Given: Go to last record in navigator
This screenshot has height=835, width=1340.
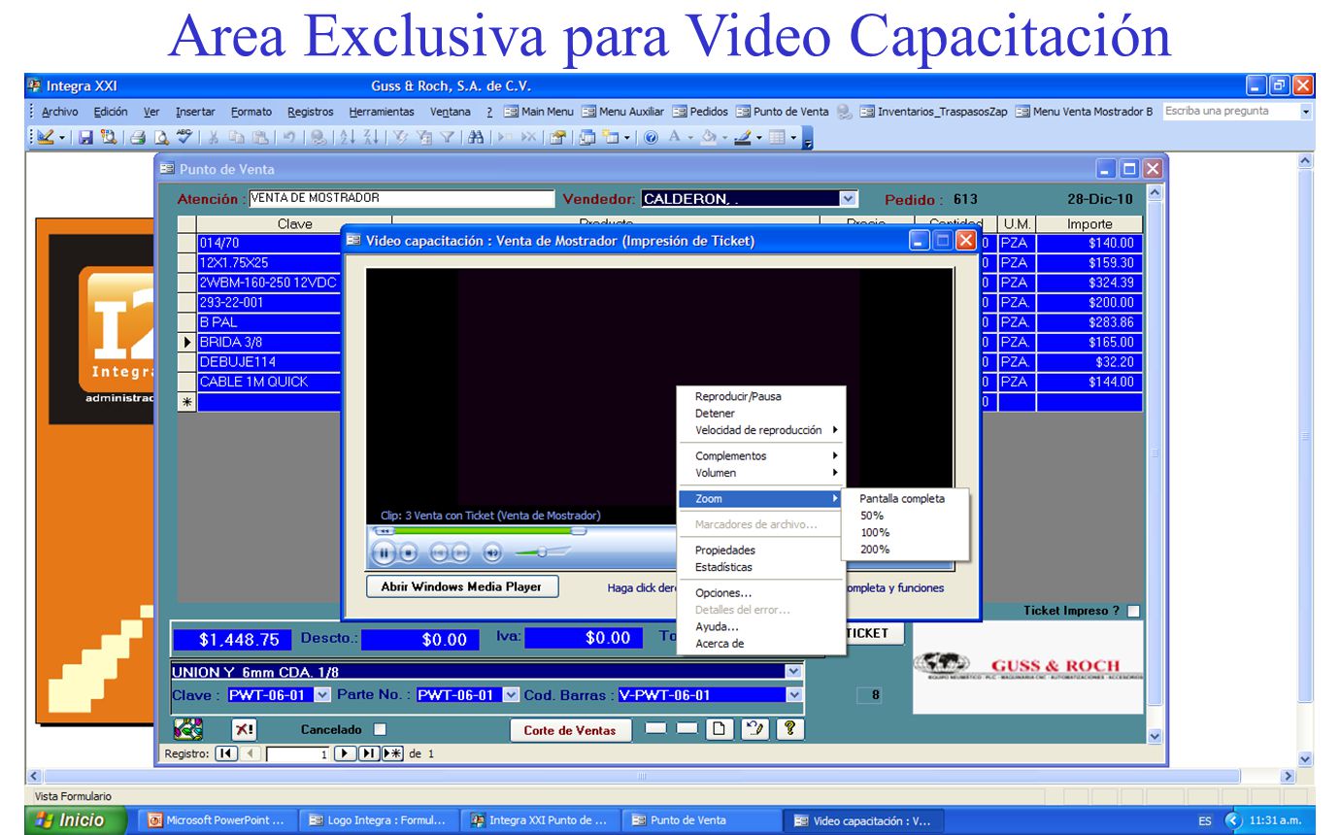Looking at the screenshot, I should (369, 753).
